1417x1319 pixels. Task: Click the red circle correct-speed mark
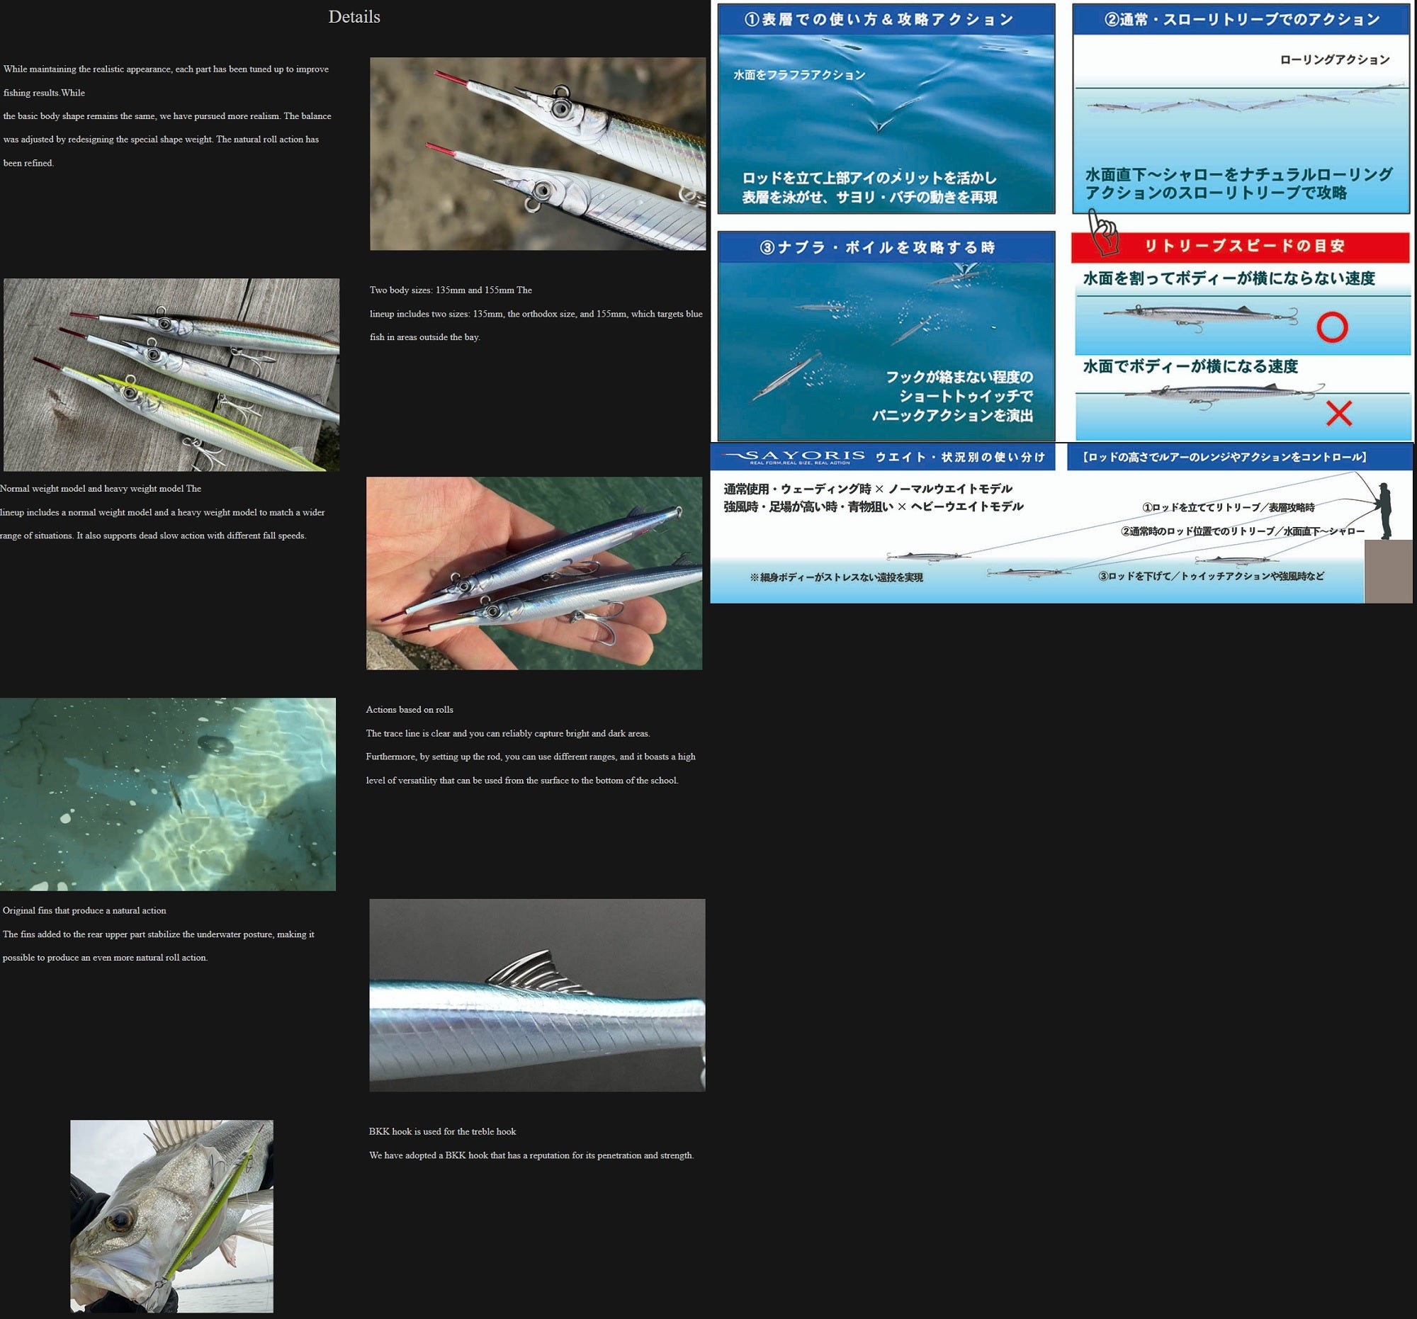(x=1331, y=328)
